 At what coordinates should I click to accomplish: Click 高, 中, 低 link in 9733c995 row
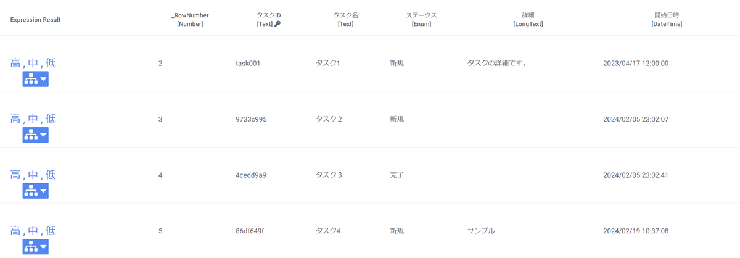coord(33,119)
